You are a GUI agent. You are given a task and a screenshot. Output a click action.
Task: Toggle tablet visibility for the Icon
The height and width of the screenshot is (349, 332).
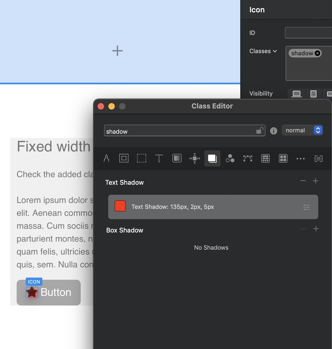[314, 93]
